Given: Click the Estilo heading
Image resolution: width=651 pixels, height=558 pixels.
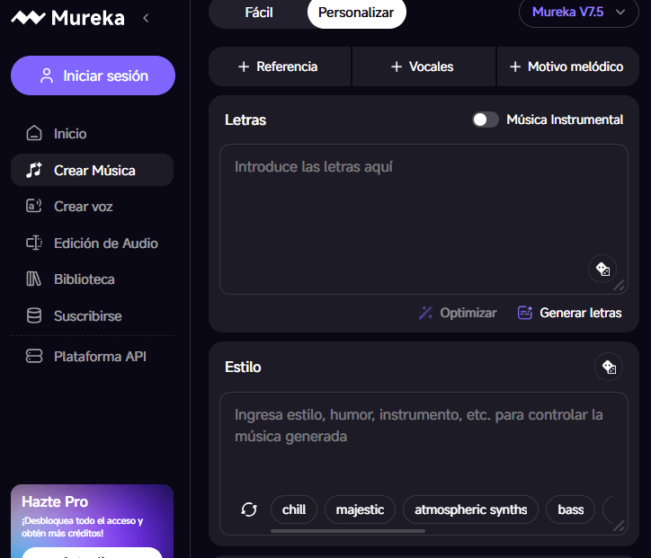Looking at the screenshot, I should point(243,368).
